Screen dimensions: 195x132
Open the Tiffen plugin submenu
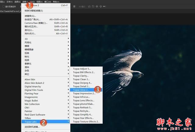[x=46, y=118]
